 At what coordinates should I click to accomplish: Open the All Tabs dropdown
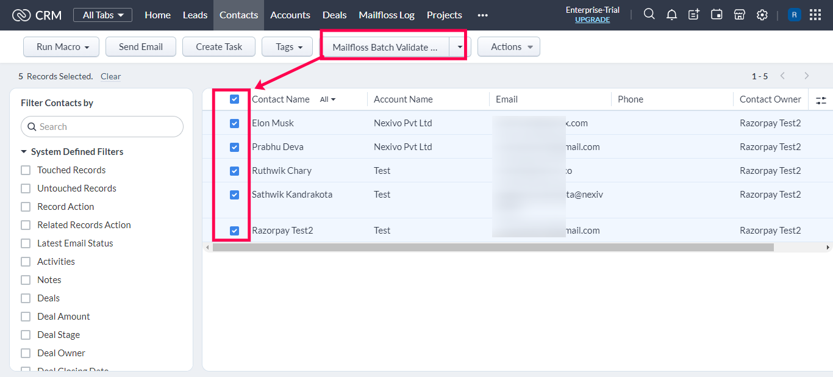pyautogui.click(x=102, y=15)
